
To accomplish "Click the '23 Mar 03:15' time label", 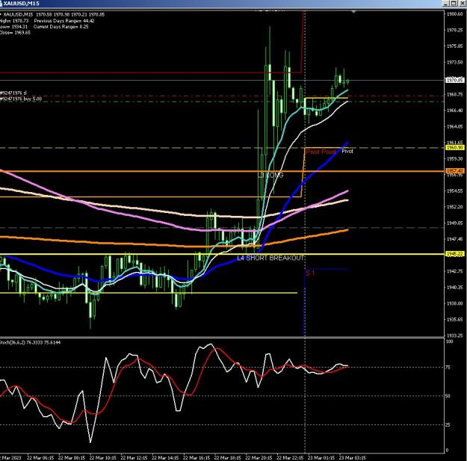I will coord(353,458).
